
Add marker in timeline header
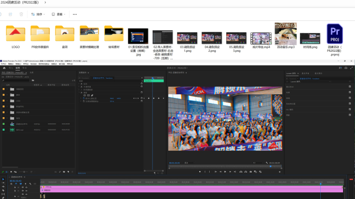pyautogui.click(x=25, y=184)
